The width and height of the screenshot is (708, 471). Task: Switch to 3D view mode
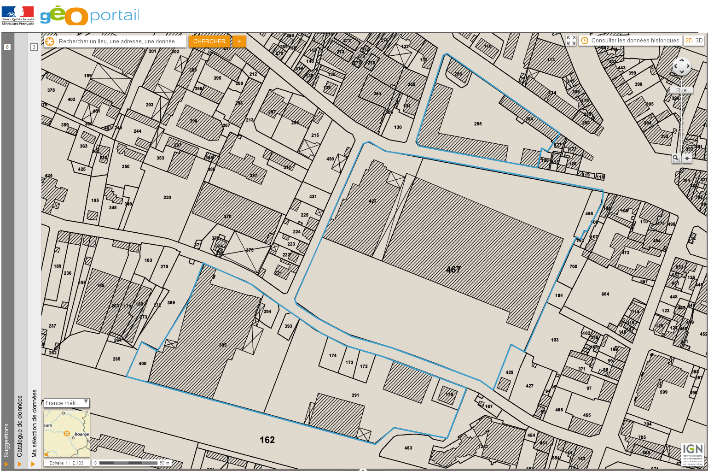(x=699, y=41)
